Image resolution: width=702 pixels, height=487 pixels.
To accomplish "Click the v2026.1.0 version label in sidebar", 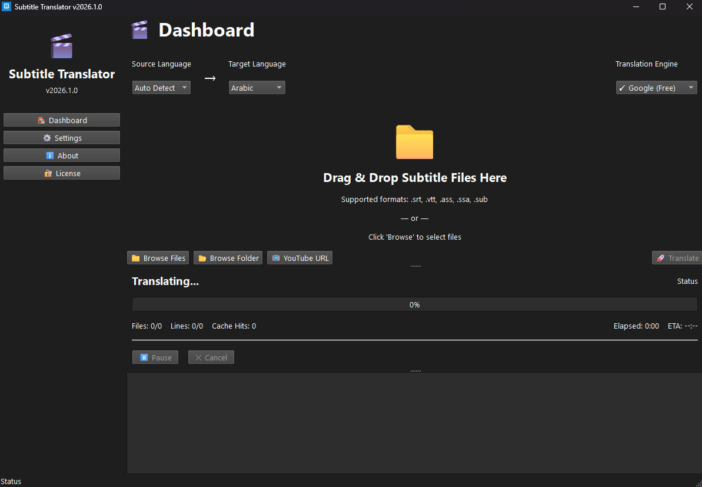I will [x=62, y=91].
